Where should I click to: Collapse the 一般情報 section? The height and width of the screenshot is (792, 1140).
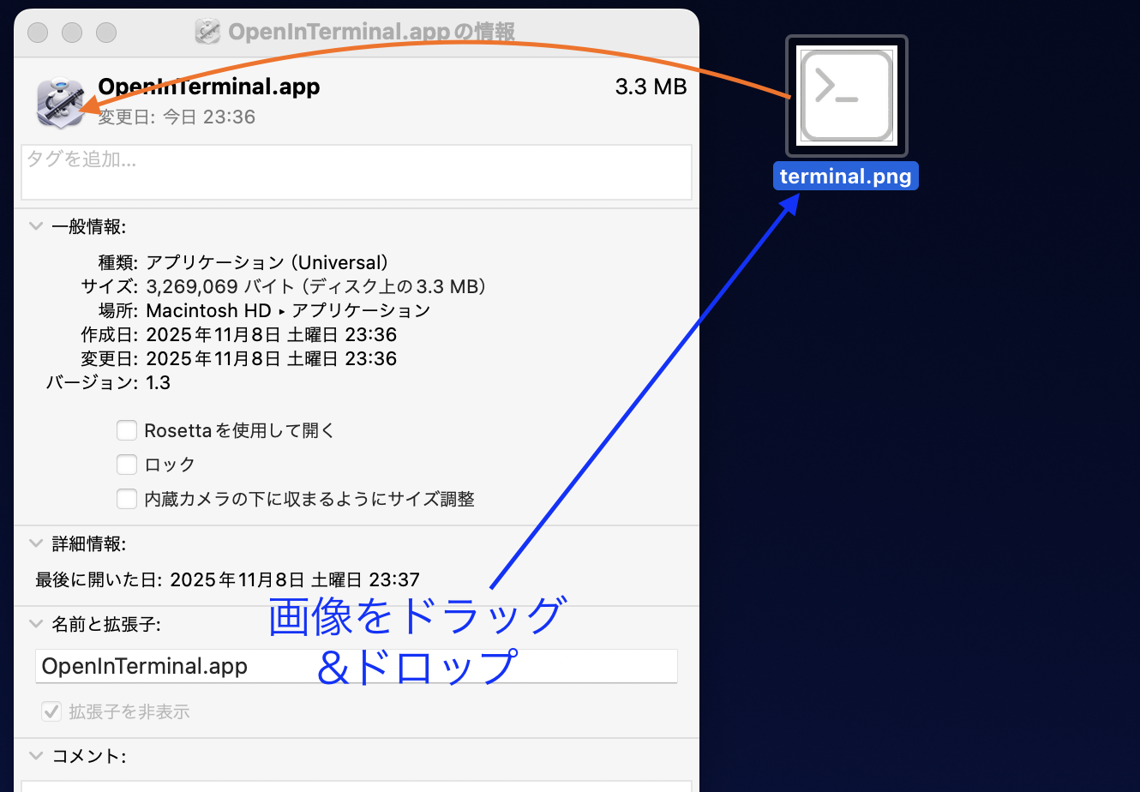point(36,226)
